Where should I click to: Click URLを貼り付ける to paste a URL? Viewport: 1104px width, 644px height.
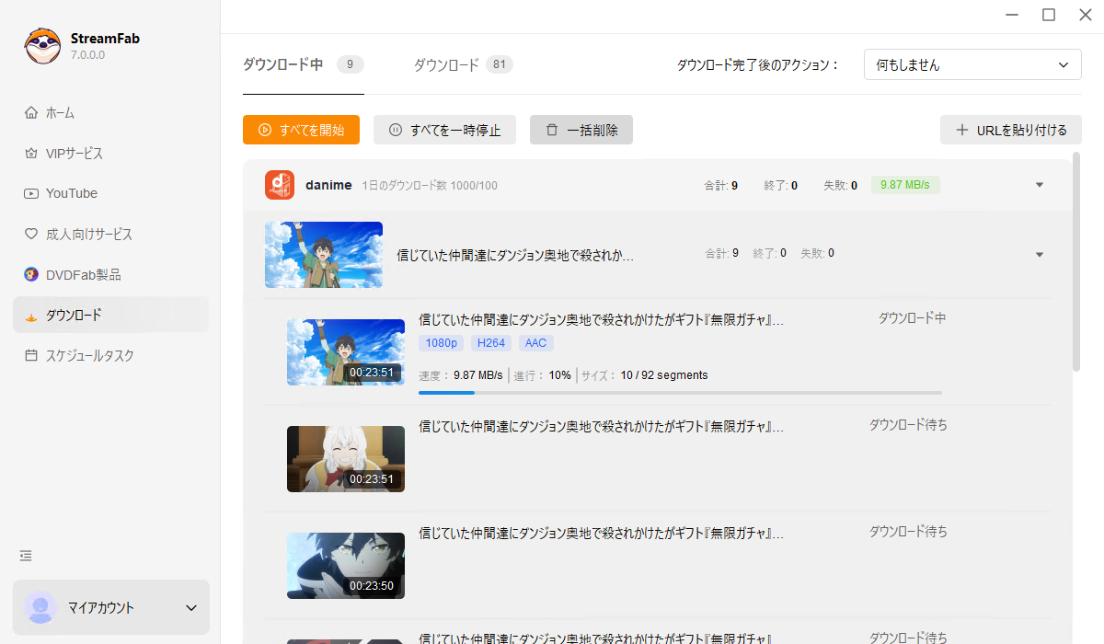(x=1010, y=130)
